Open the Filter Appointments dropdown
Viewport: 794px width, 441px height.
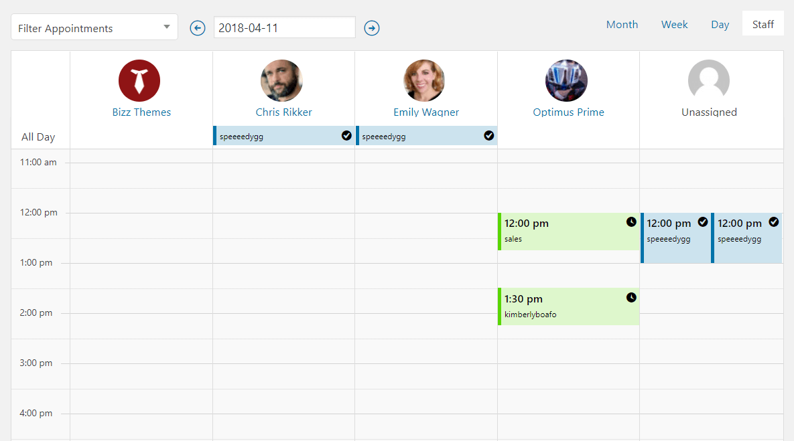(94, 27)
